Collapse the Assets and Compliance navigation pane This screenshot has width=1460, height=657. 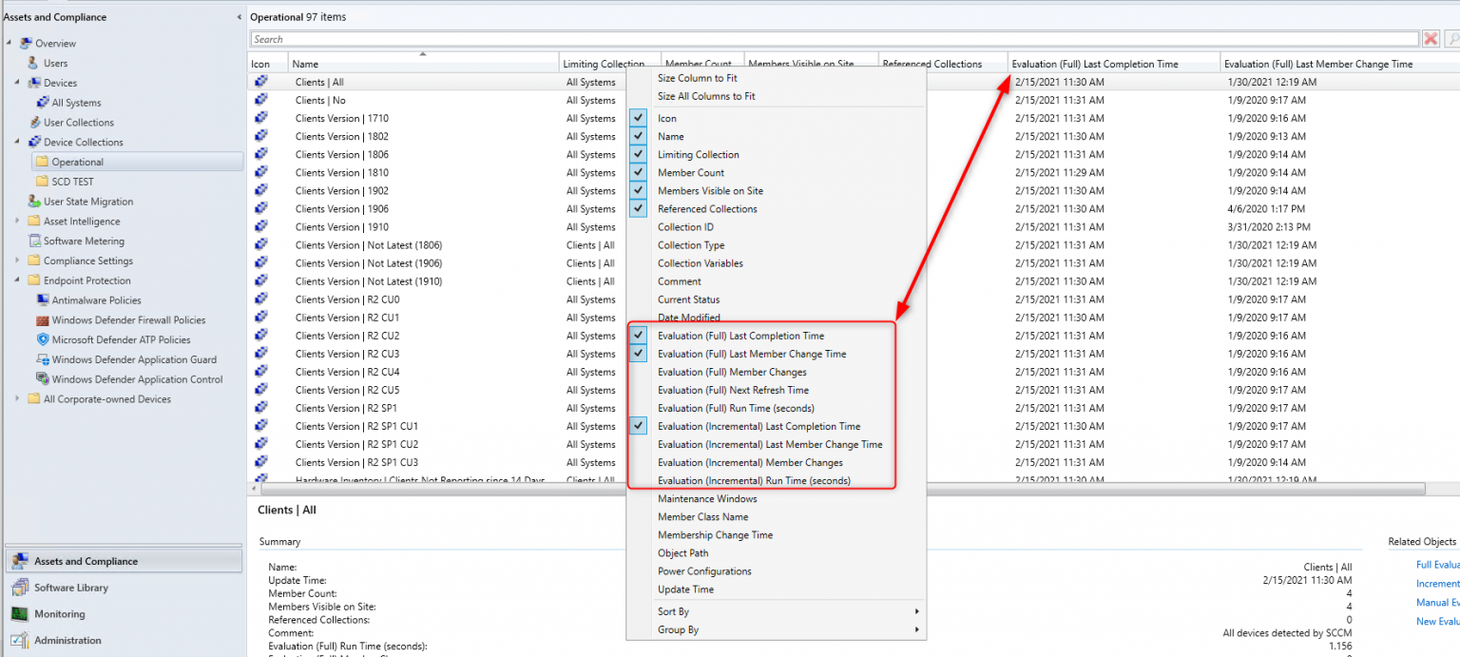coord(238,15)
